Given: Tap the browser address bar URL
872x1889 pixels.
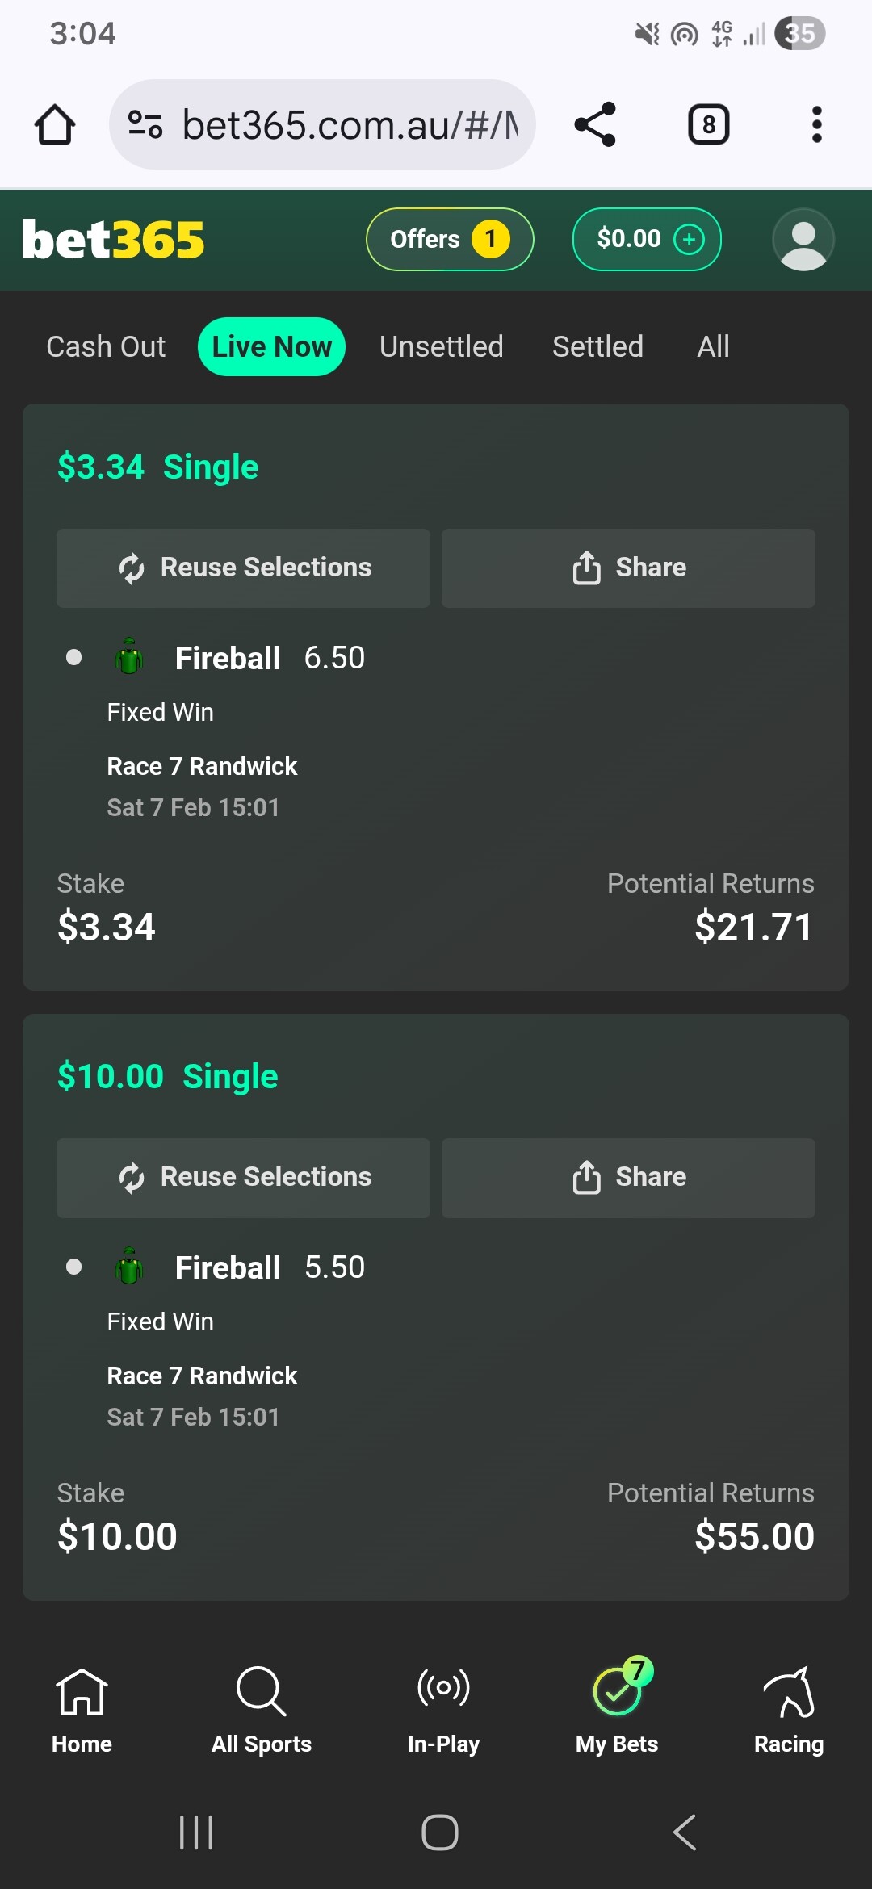Looking at the screenshot, I should pyautogui.click(x=349, y=125).
